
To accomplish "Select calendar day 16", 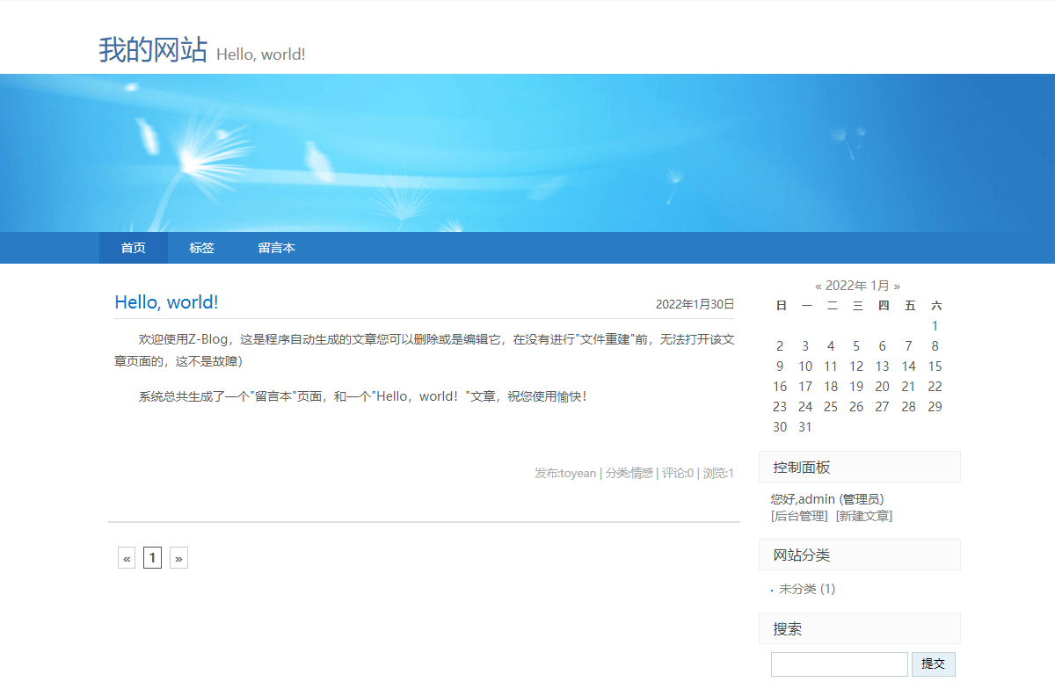I will 780,387.
